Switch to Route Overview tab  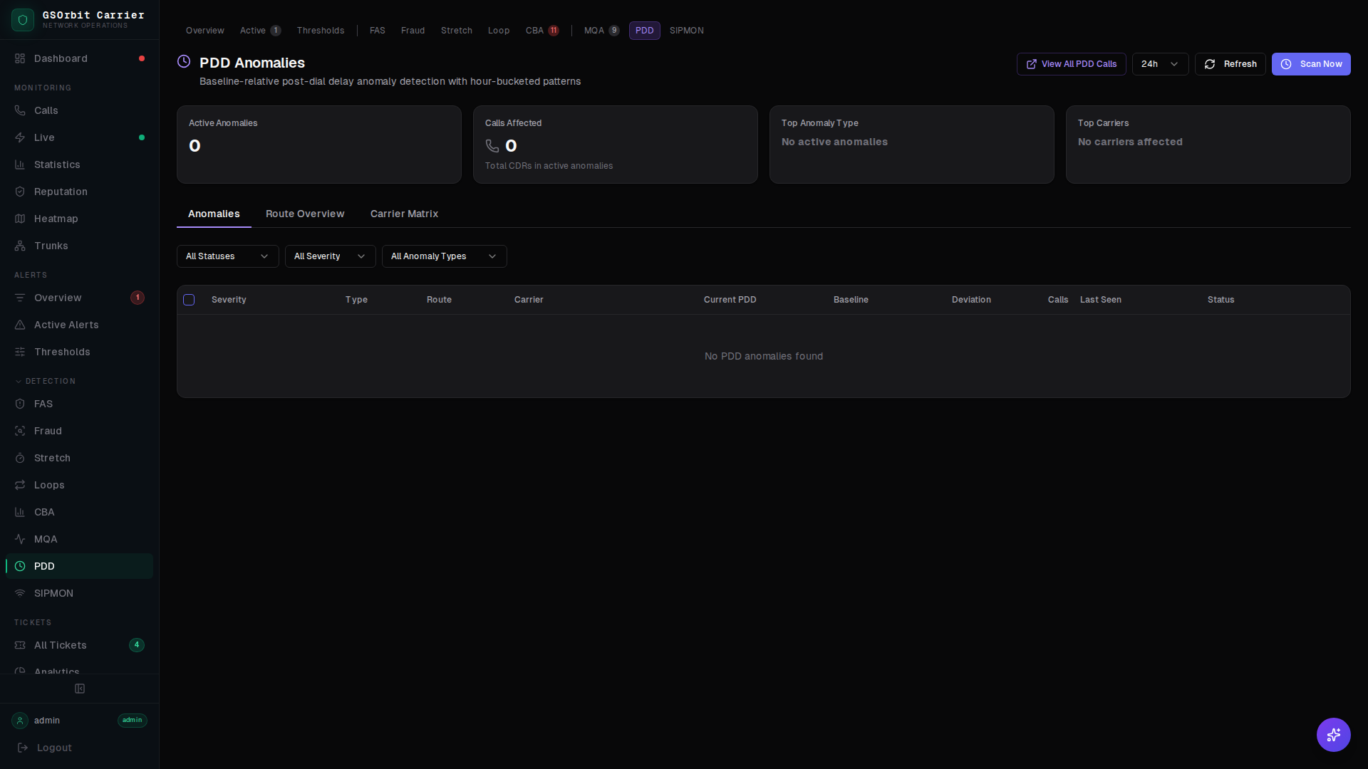(305, 214)
